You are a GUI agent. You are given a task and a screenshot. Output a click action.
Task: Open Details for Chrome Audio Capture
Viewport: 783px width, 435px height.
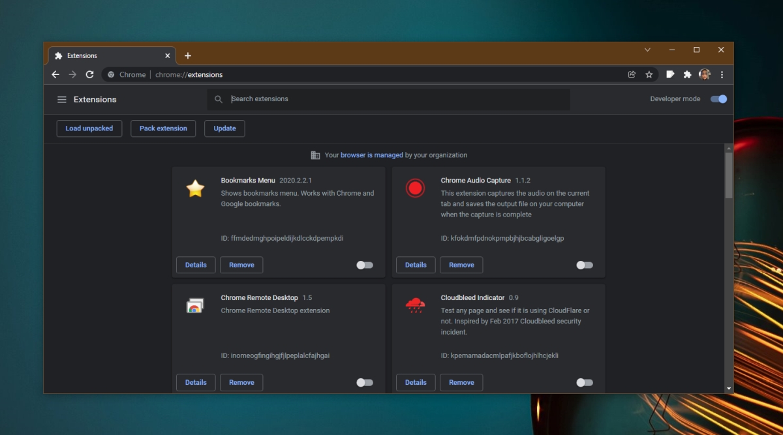coord(416,265)
